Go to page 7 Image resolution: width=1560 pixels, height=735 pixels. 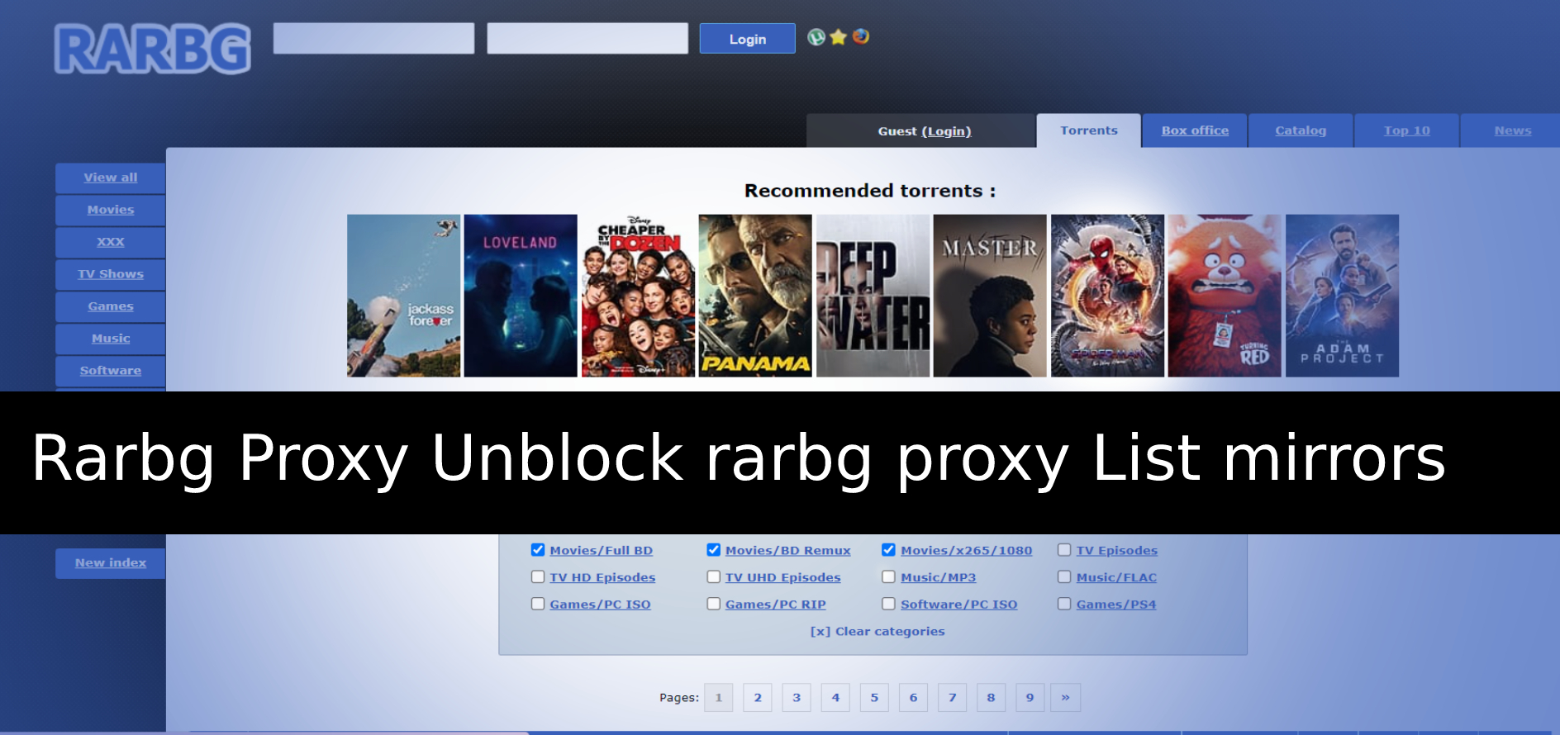coord(952,698)
